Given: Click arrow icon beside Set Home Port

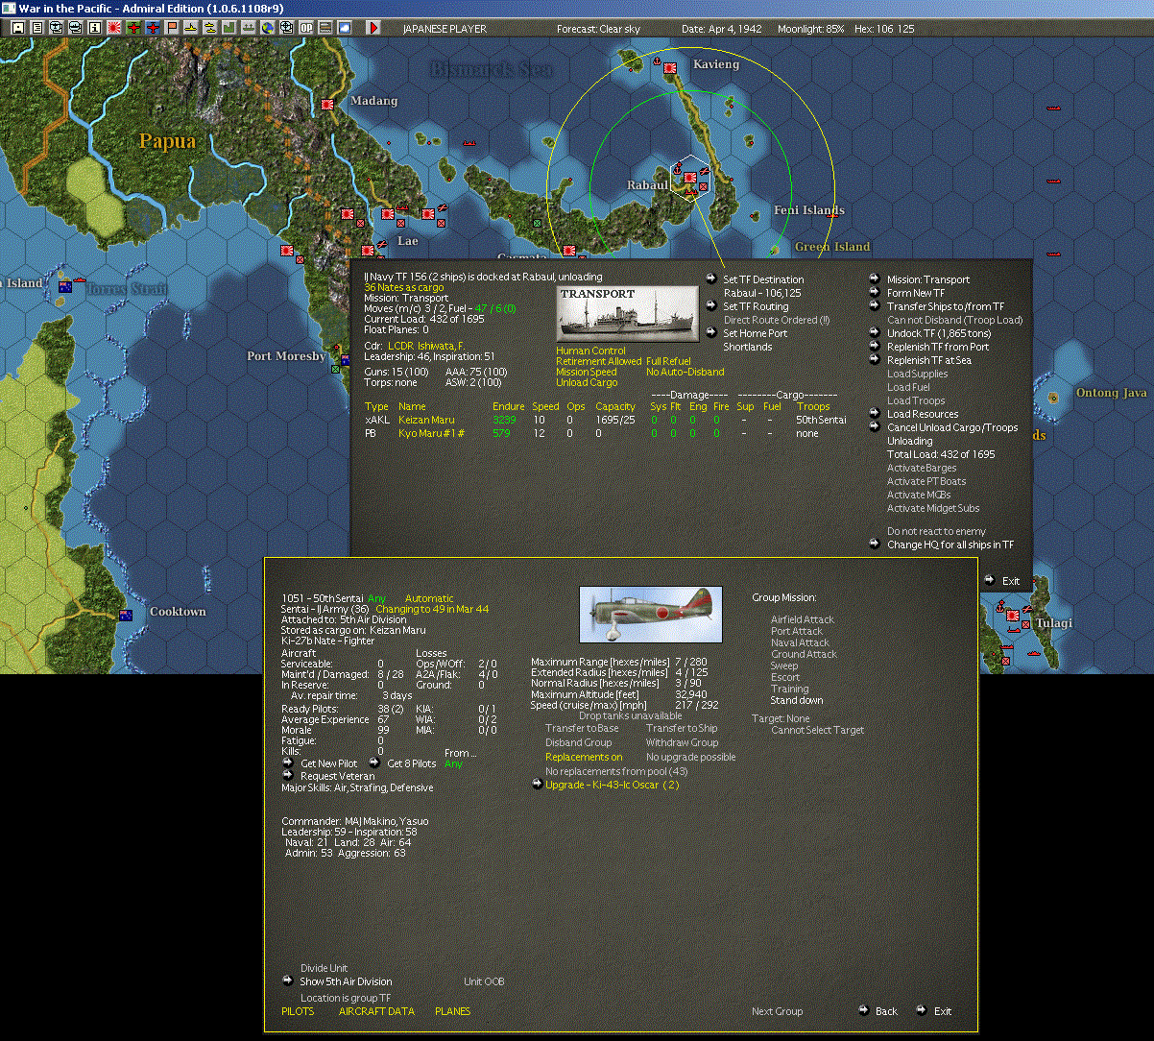Looking at the screenshot, I should click(711, 332).
